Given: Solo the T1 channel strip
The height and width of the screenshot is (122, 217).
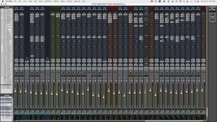Looking at the screenshot, I should tap(62, 81).
